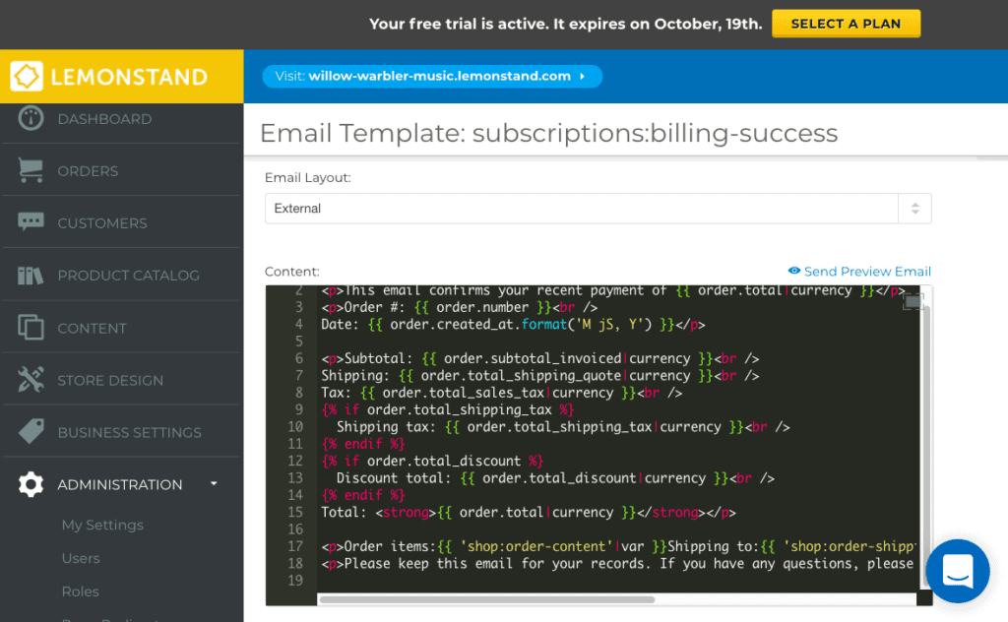The image size is (1008, 622).
Task: Click line 7 Shipping quote code
Action: (x=540, y=375)
